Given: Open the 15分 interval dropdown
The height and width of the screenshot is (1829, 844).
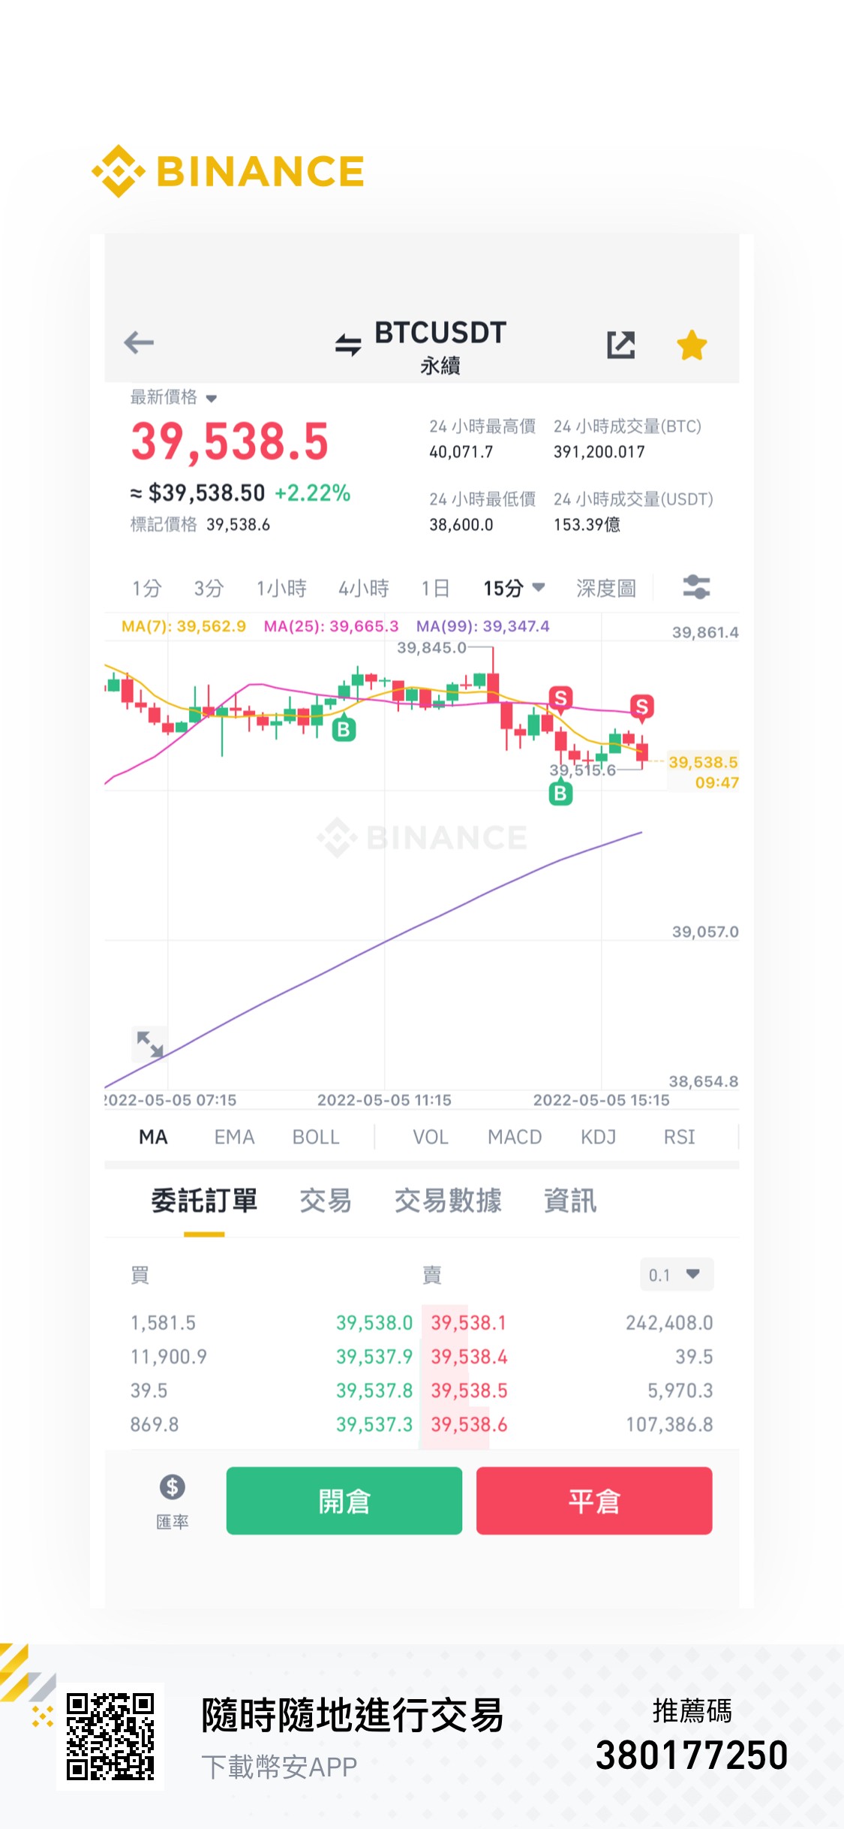Looking at the screenshot, I should (514, 588).
